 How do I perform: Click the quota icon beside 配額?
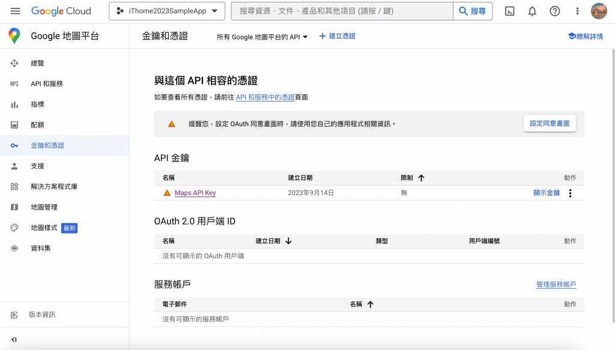[x=14, y=125]
